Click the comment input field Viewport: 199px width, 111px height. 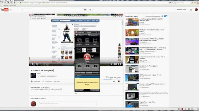pos(67,104)
